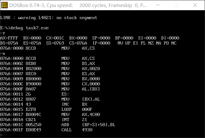Click 'MOV CX,0000' instruction

(81, 84)
